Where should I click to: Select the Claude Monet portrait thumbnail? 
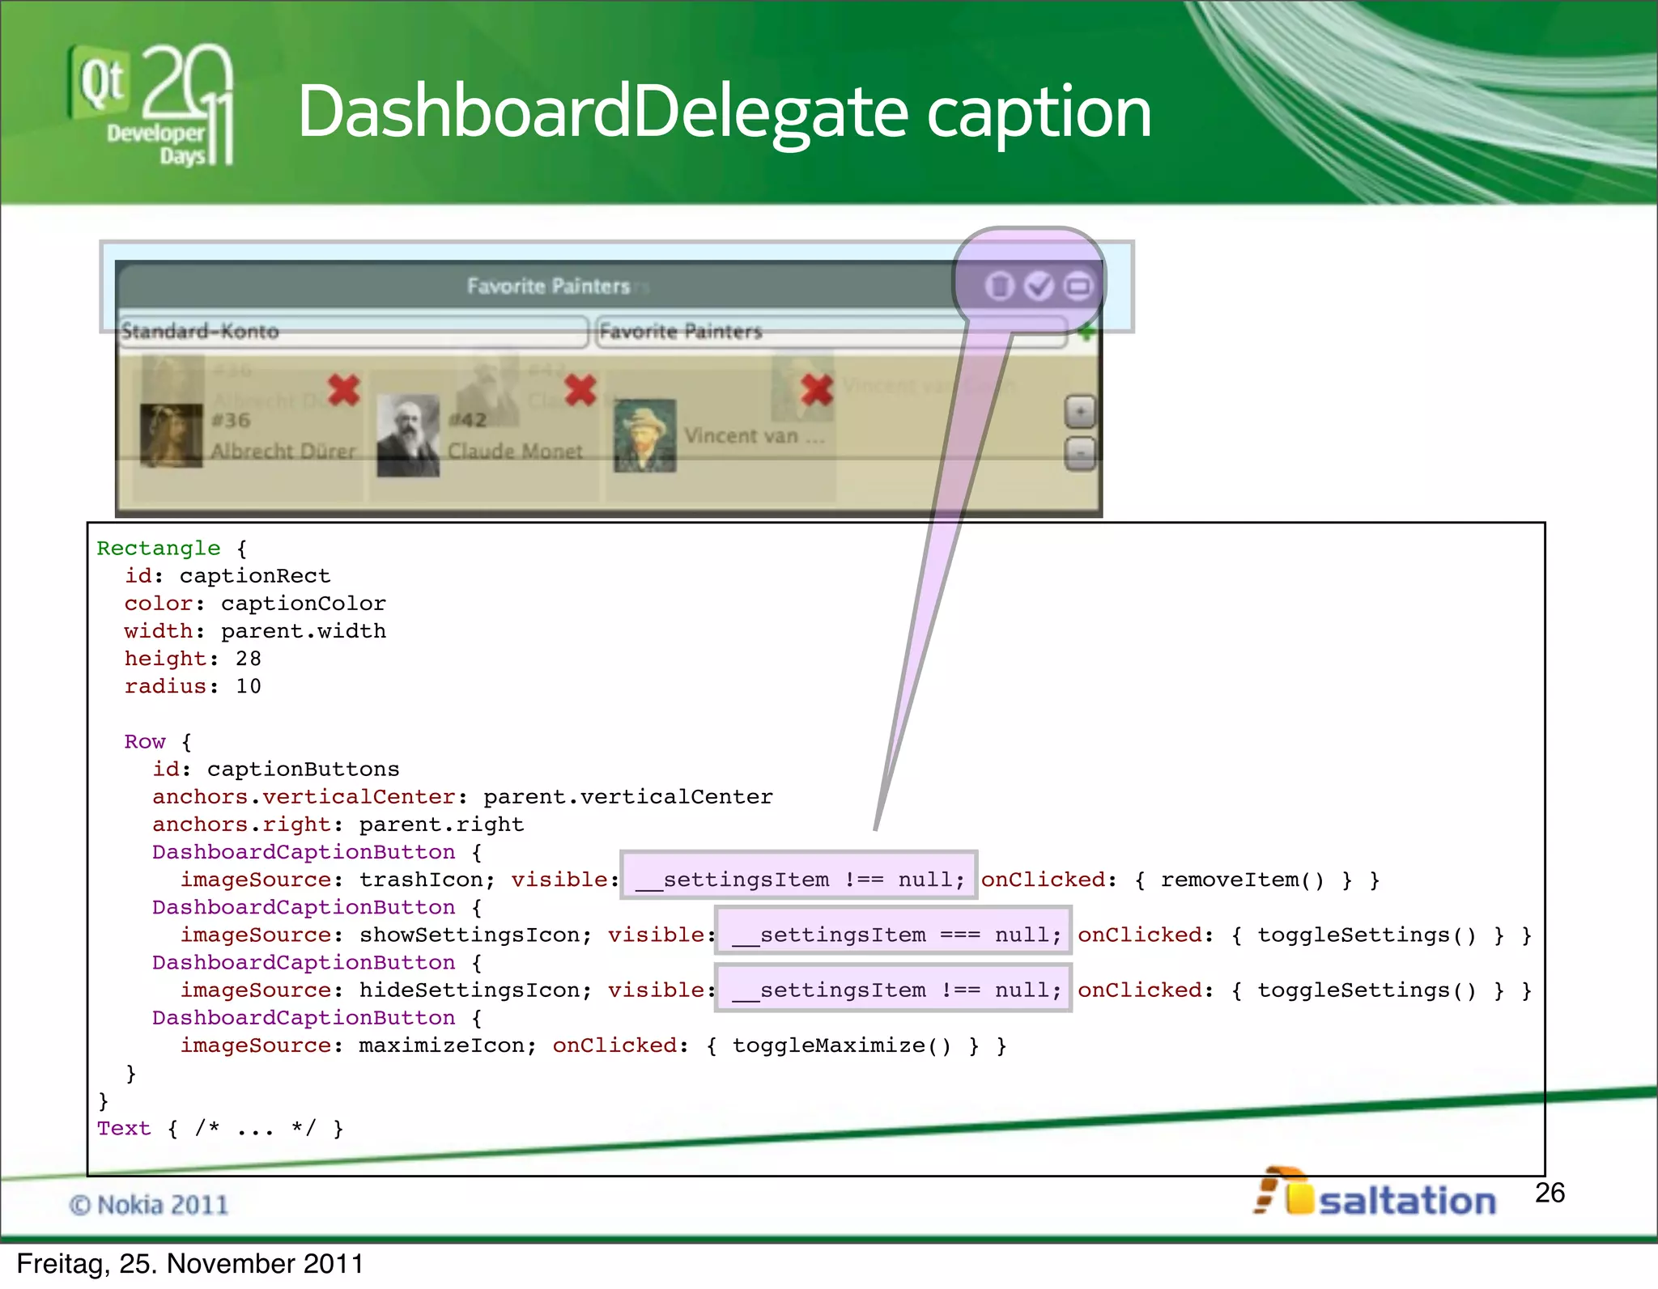(x=408, y=436)
